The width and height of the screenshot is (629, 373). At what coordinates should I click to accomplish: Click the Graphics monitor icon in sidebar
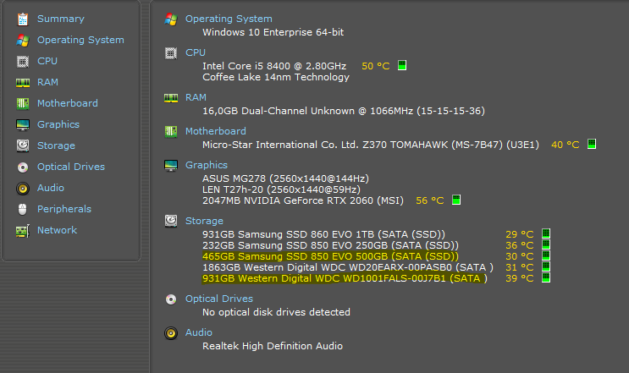pos(23,124)
